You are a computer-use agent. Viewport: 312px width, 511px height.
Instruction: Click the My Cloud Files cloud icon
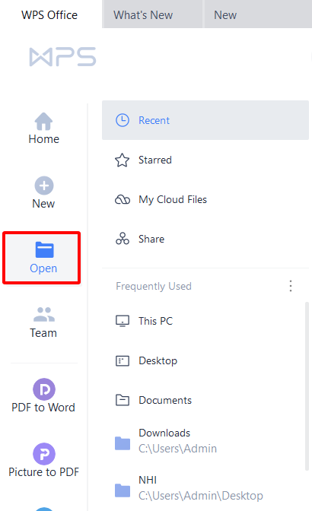pyautogui.click(x=123, y=199)
